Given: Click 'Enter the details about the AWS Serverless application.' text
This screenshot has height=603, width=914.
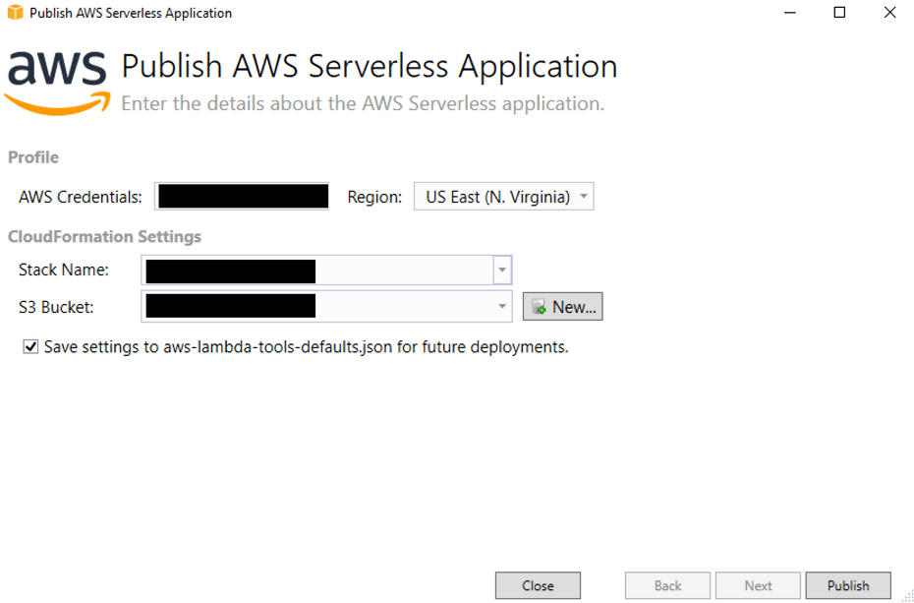Looking at the screenshot, I should 363,103.
